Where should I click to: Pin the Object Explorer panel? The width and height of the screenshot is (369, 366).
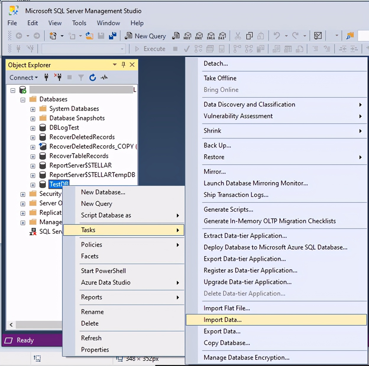point(124,65)
